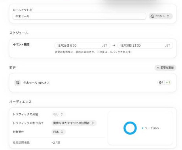Click the reach donut chart
The image size is (182, 150).
[130, 128]
